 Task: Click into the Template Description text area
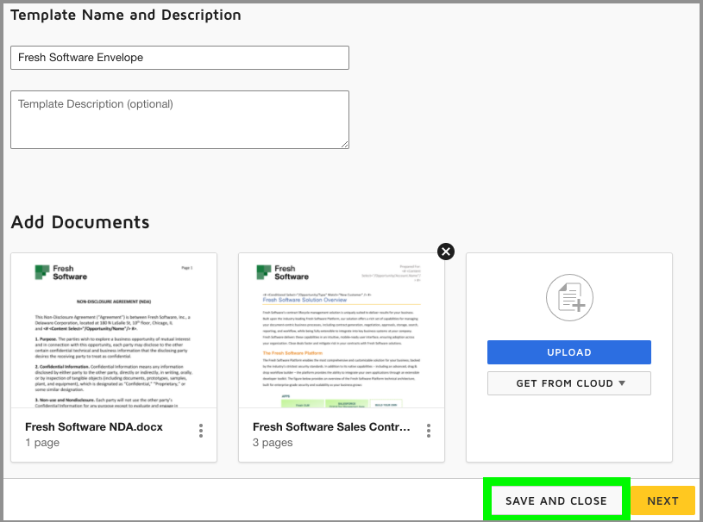[x=179, y=119]
